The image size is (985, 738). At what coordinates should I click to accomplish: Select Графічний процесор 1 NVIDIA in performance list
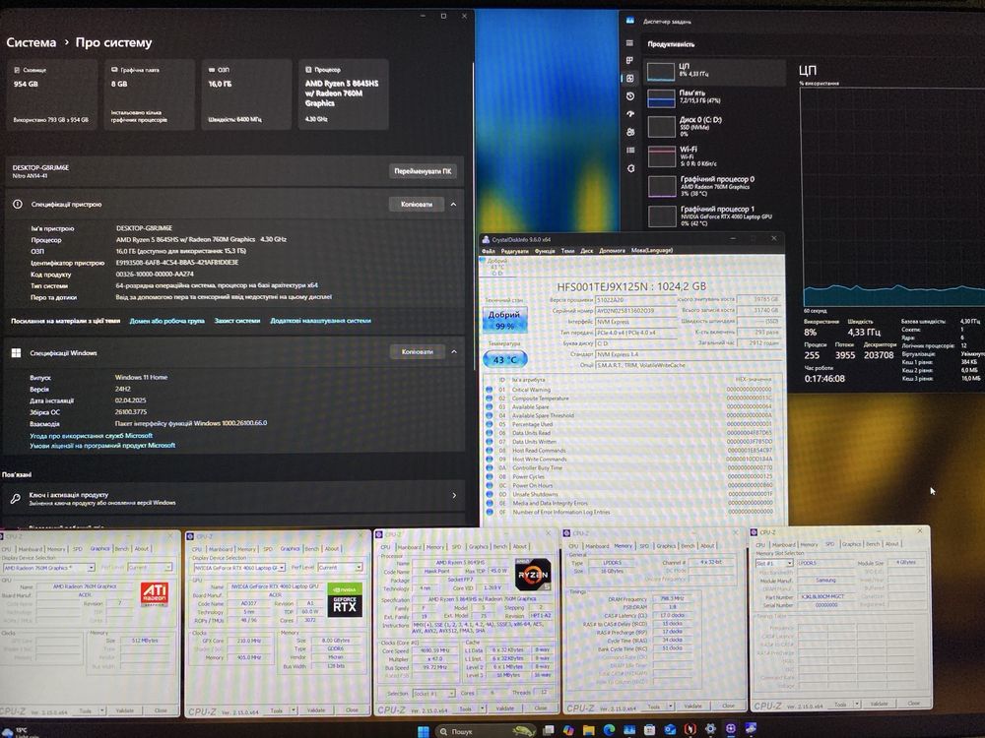click(714, 215)
